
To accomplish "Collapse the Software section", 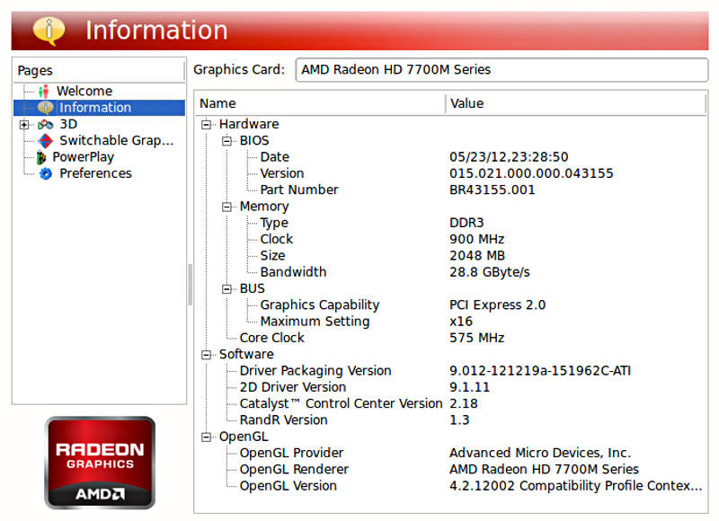I will click(x=207, y=355).
